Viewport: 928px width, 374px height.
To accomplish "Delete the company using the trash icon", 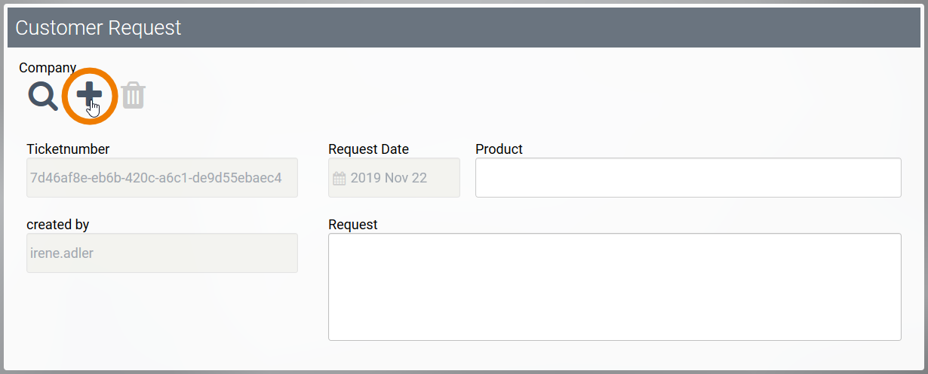I will (134, 96).
